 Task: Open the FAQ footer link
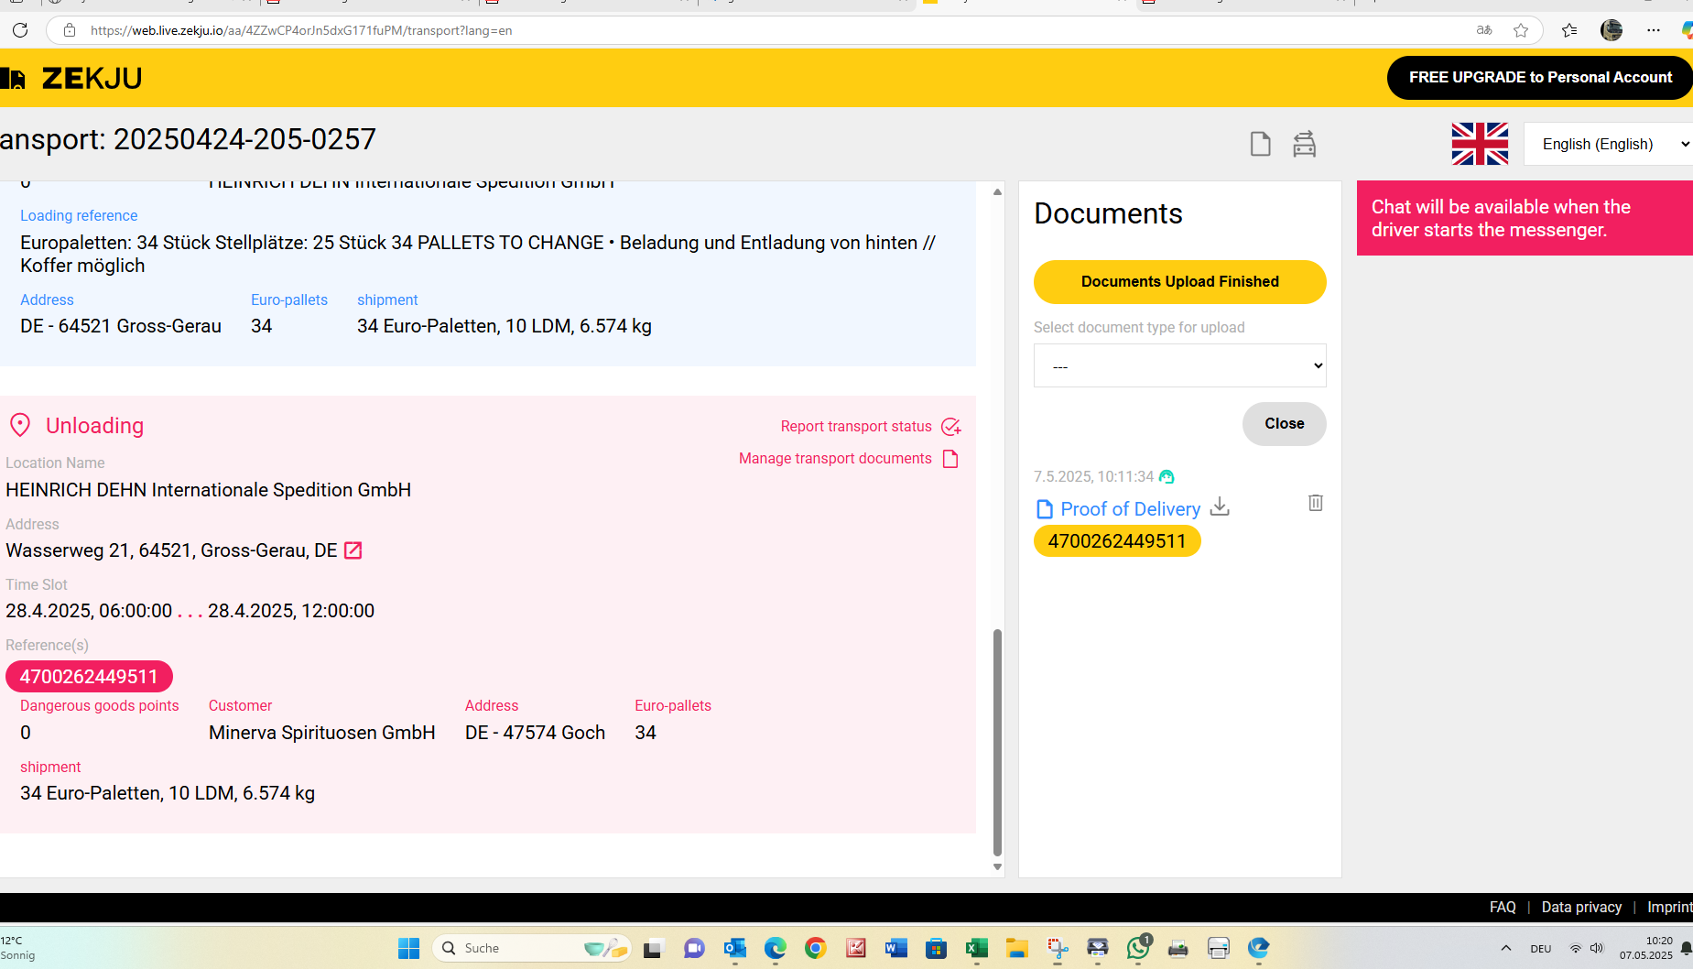tap(1503, 907)
